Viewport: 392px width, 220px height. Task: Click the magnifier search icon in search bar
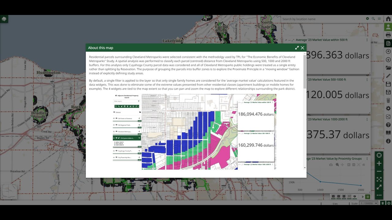coord(373,19)
